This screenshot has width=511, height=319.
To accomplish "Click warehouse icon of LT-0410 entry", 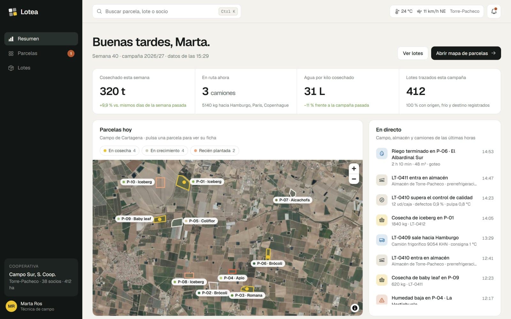I will click(382, 260).
